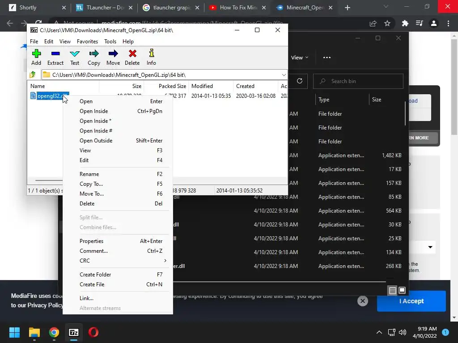
Task: Dismiss cookie banner with the X button
Action: click(362, 301)
